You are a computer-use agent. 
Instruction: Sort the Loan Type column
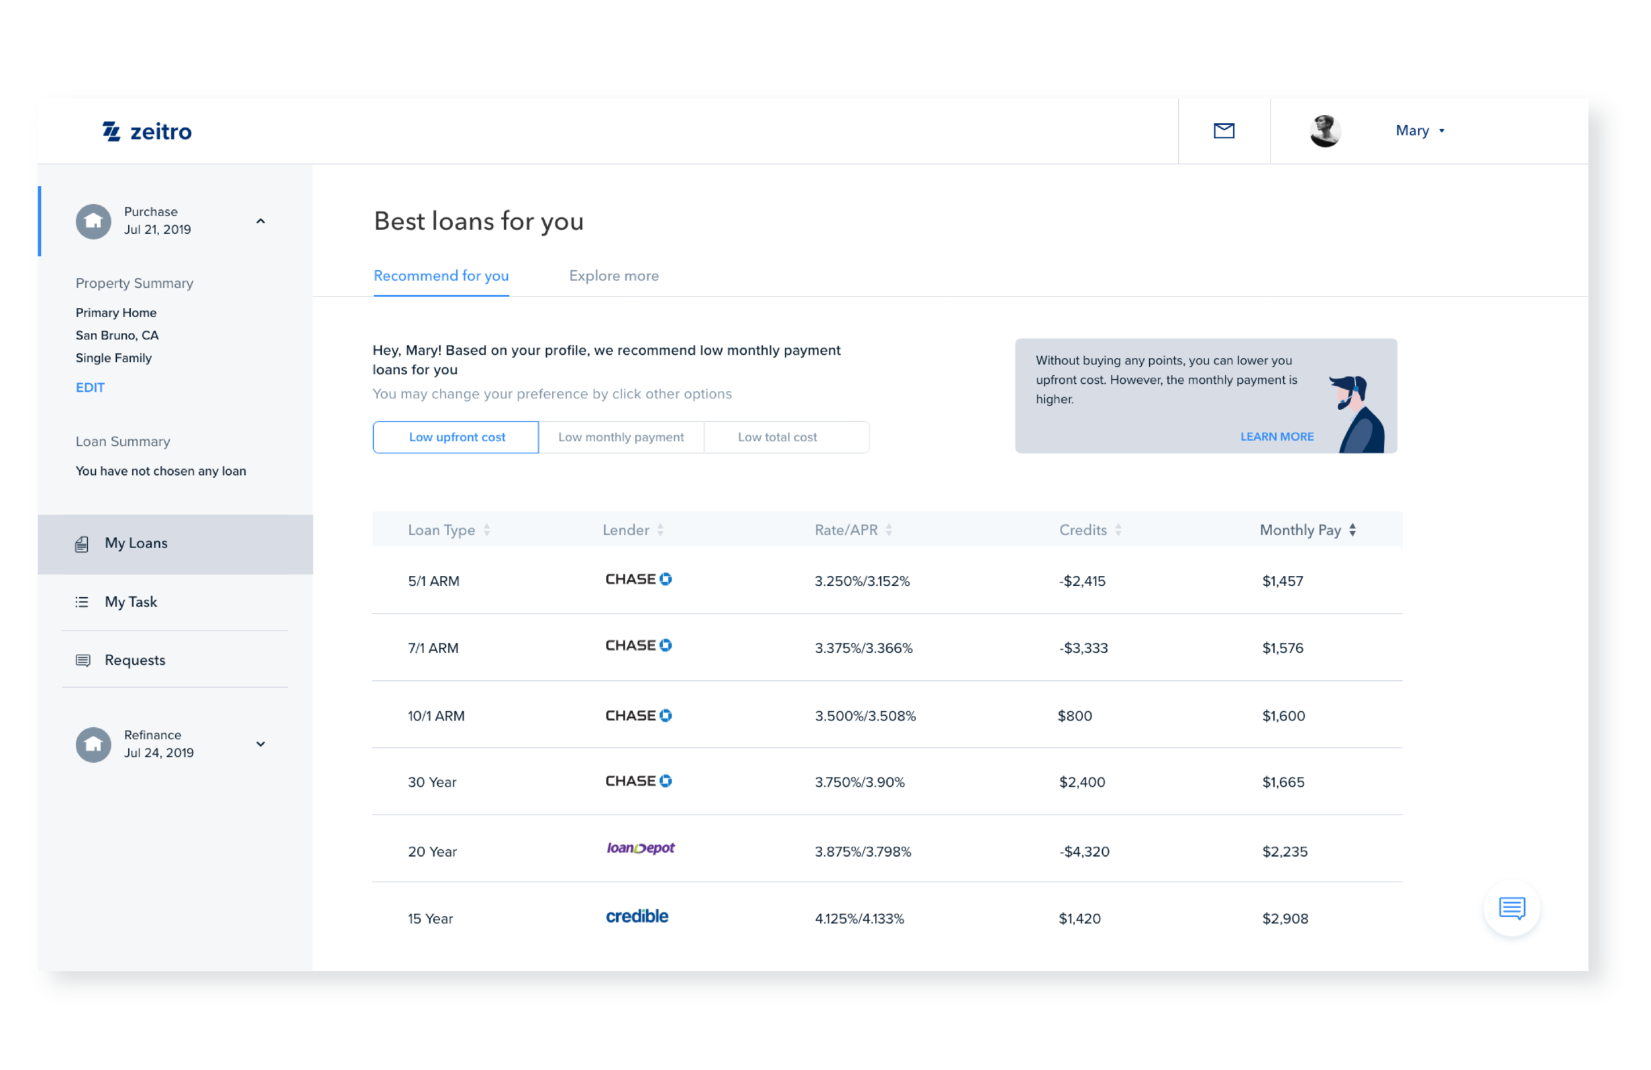[487, 530]
